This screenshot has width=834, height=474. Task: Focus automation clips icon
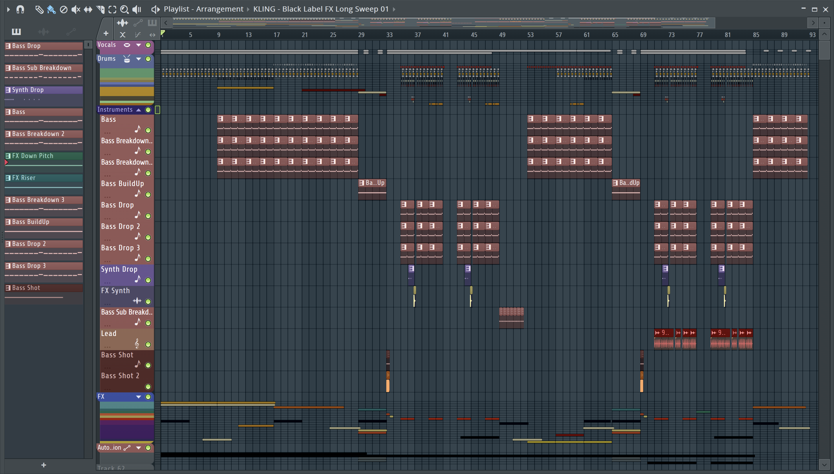tap(138, 23)
